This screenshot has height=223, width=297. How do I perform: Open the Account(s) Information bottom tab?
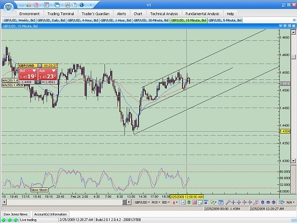coord(50,214)
